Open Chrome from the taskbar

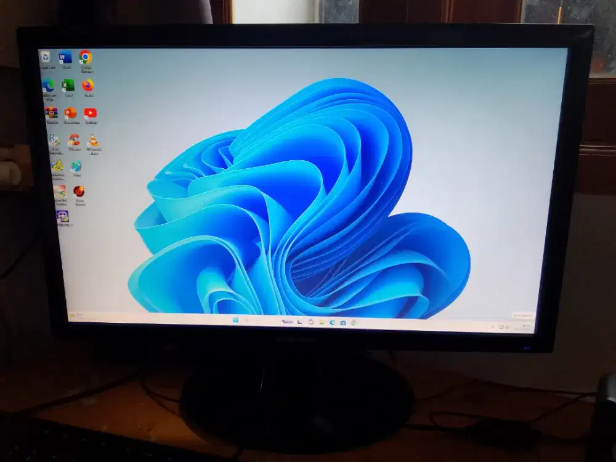coord(353,323)
